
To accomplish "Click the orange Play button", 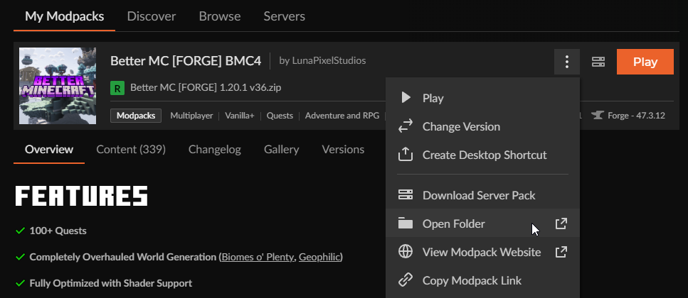I will [x=645, y=62].
